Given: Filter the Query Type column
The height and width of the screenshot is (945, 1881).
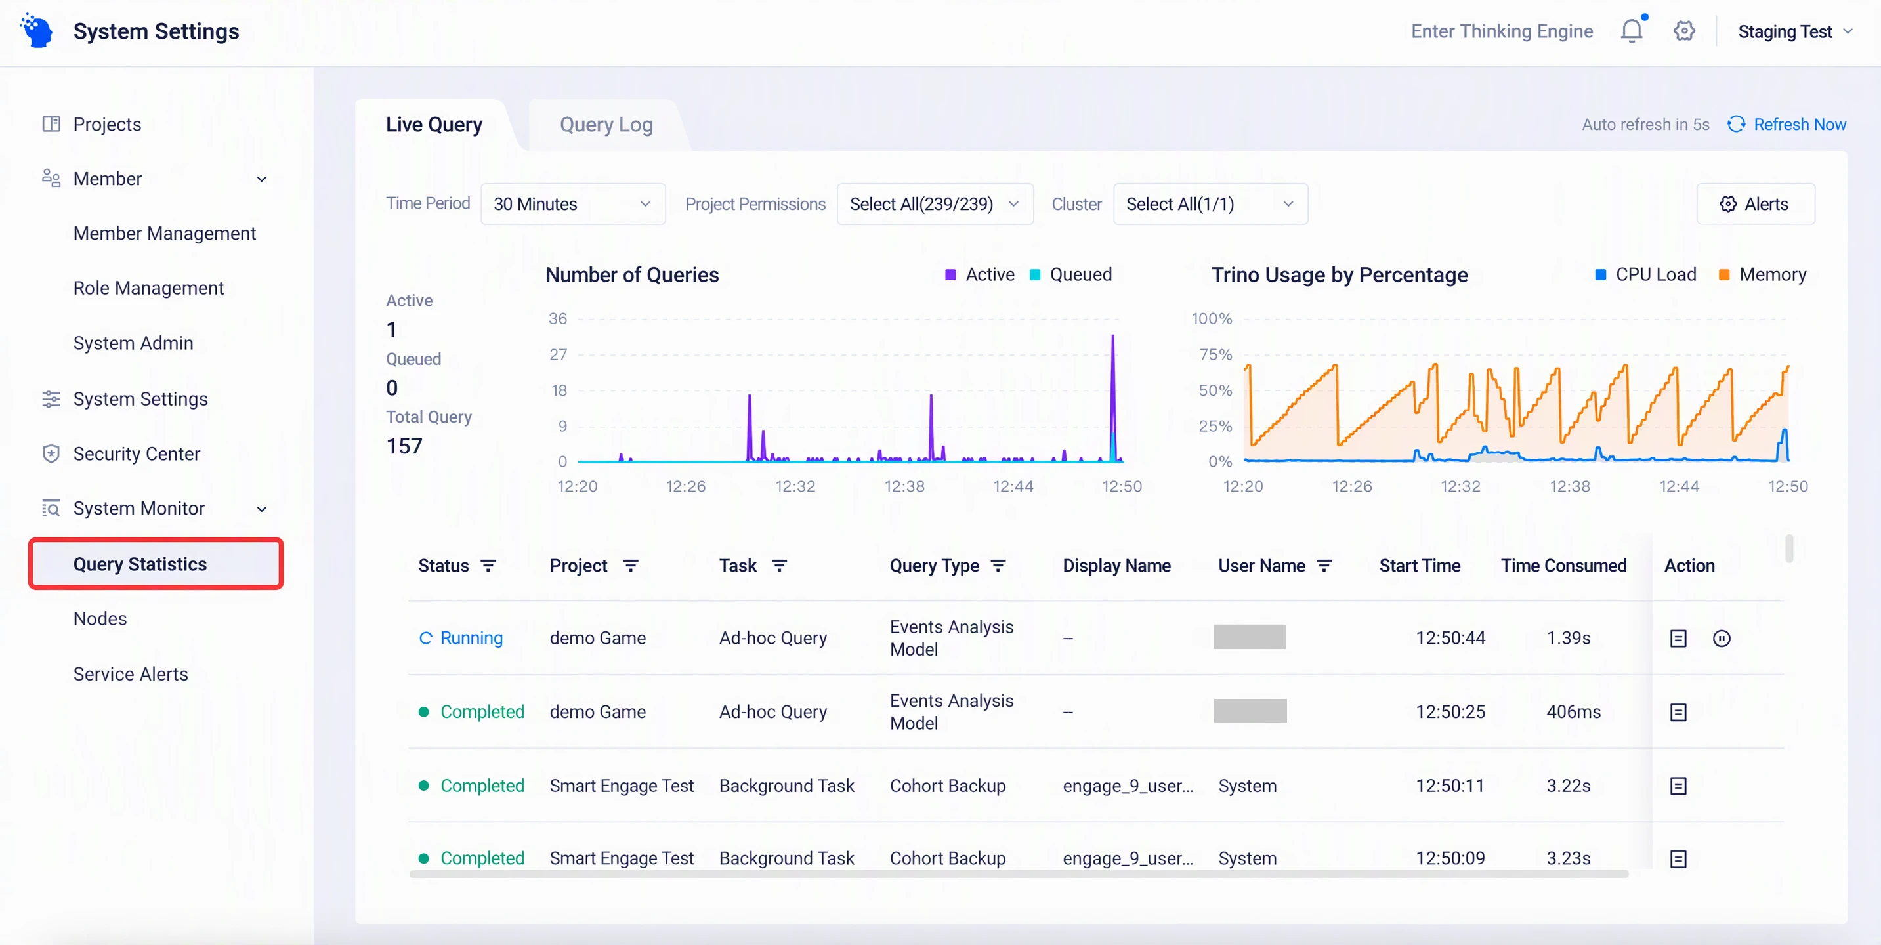Looking at the screenshot, I should 998,566.
